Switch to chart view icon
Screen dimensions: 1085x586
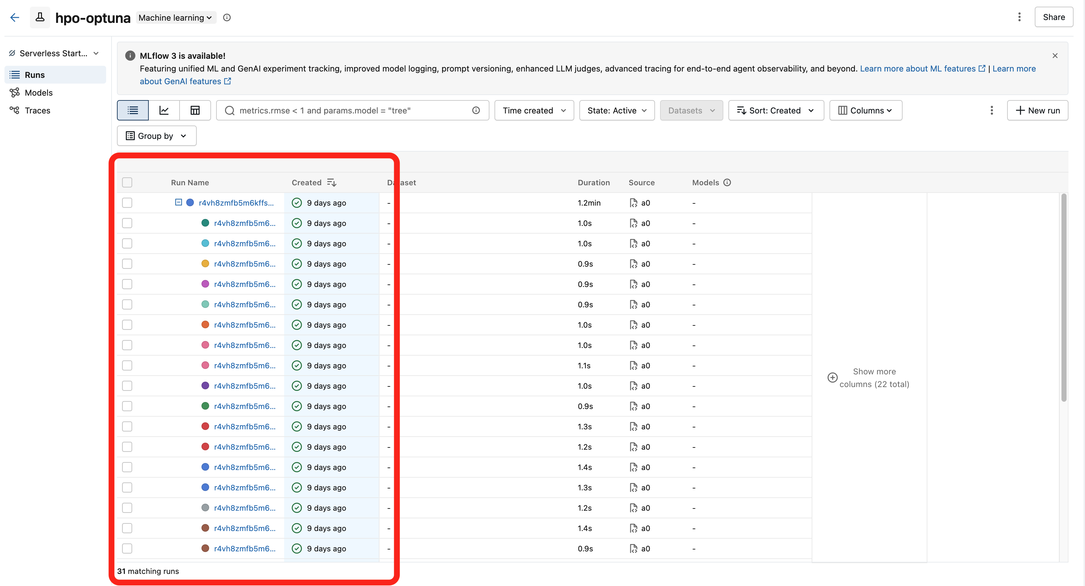tap(164, 110)
